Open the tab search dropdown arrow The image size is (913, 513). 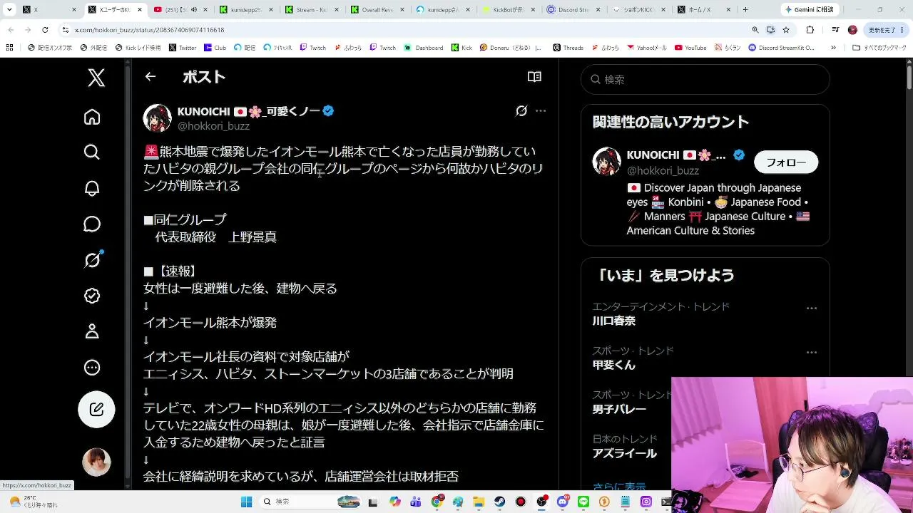point(9,10)
